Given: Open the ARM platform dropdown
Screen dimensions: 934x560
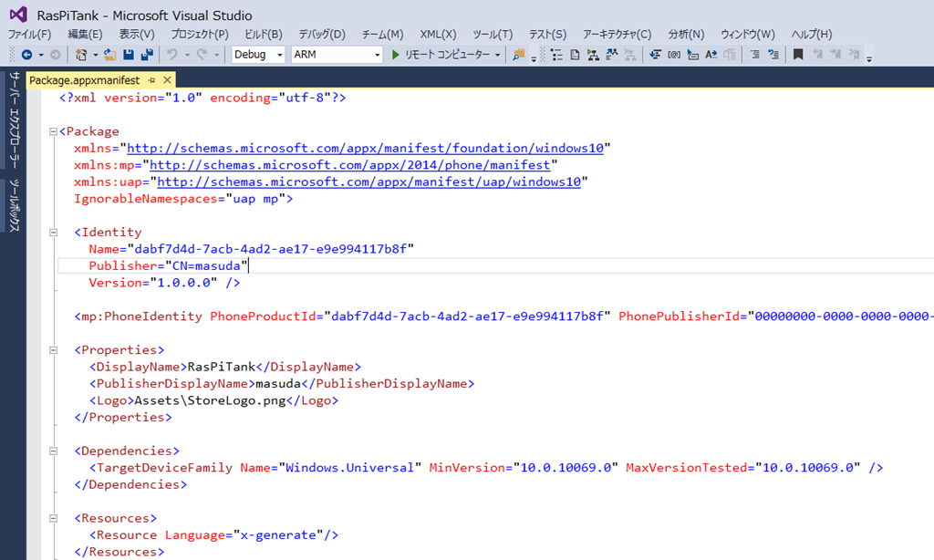Looking at the screenshot, I should tap(336, 55).
